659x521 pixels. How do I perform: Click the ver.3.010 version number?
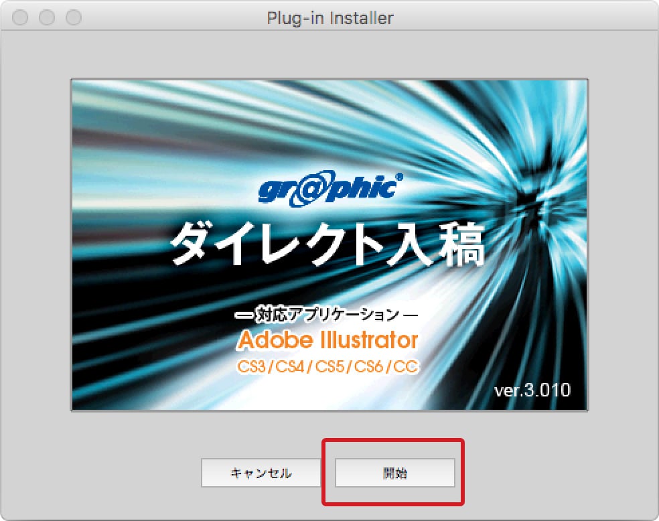click(532, 390)
